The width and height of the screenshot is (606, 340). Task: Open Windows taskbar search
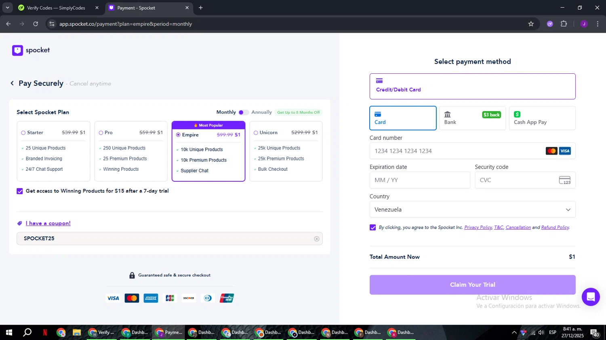point(27,332)
